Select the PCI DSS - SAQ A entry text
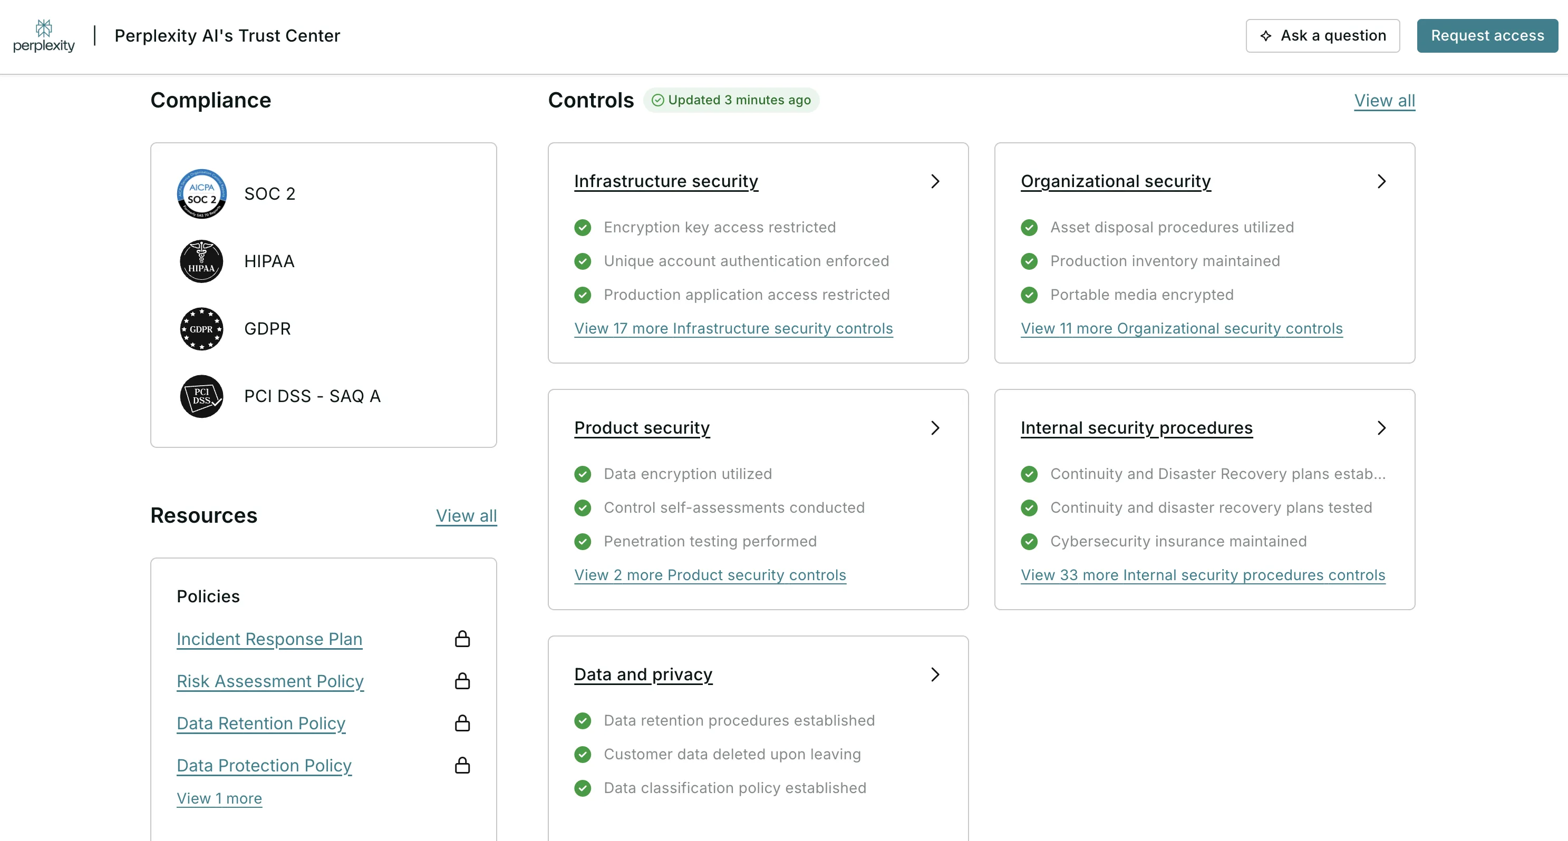Image resolution: width=1568 pixels, height=841 pixels. click(x=312, y=396)
